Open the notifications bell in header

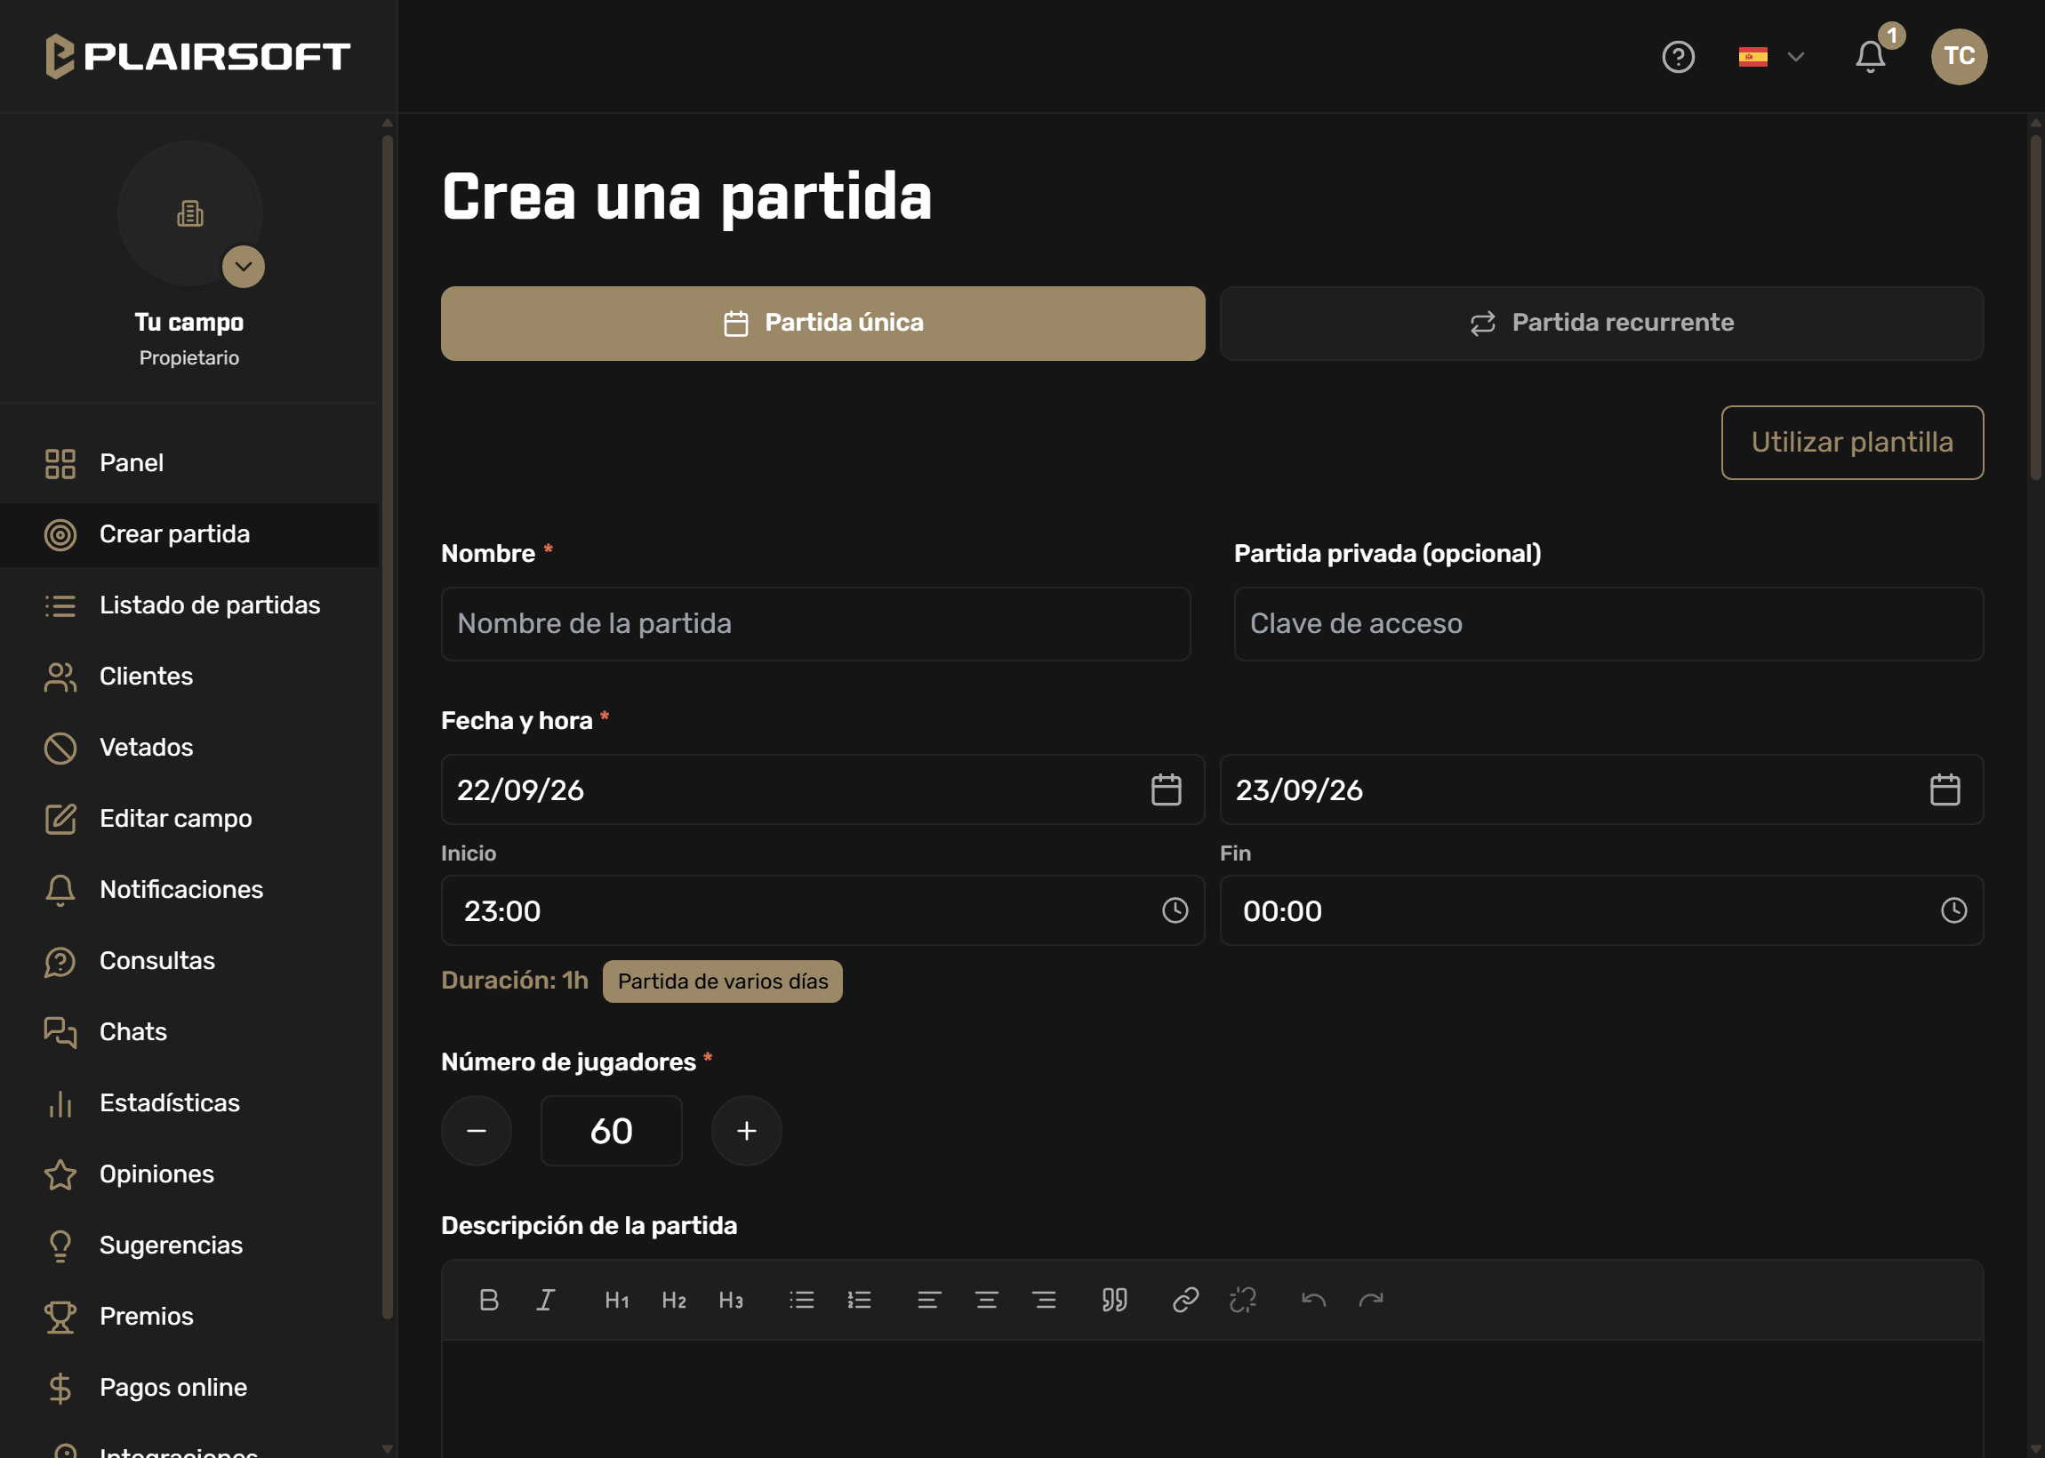tap(1871, 57)
